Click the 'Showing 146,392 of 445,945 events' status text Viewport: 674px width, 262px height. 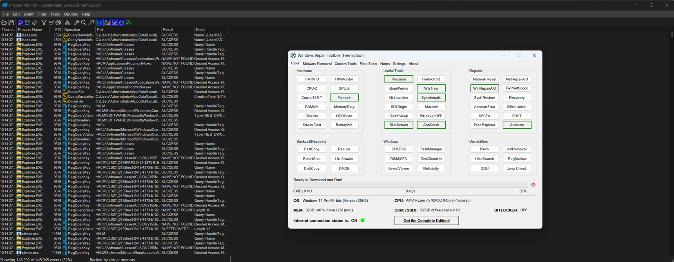[36, 260]
